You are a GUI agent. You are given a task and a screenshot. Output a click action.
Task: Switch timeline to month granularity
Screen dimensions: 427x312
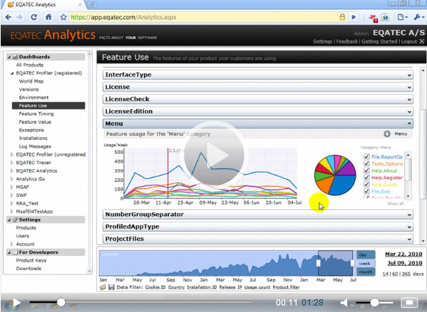[366, 271]
